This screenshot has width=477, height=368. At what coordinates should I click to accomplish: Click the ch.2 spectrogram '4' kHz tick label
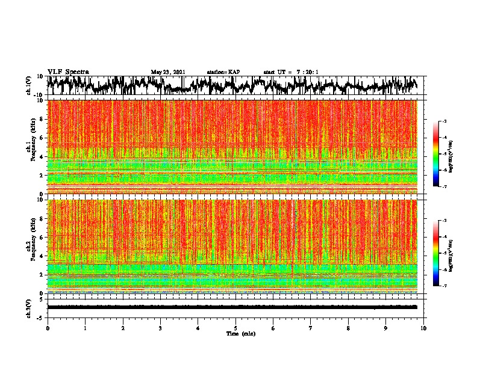pyautogui.click(x=42, y=256)
